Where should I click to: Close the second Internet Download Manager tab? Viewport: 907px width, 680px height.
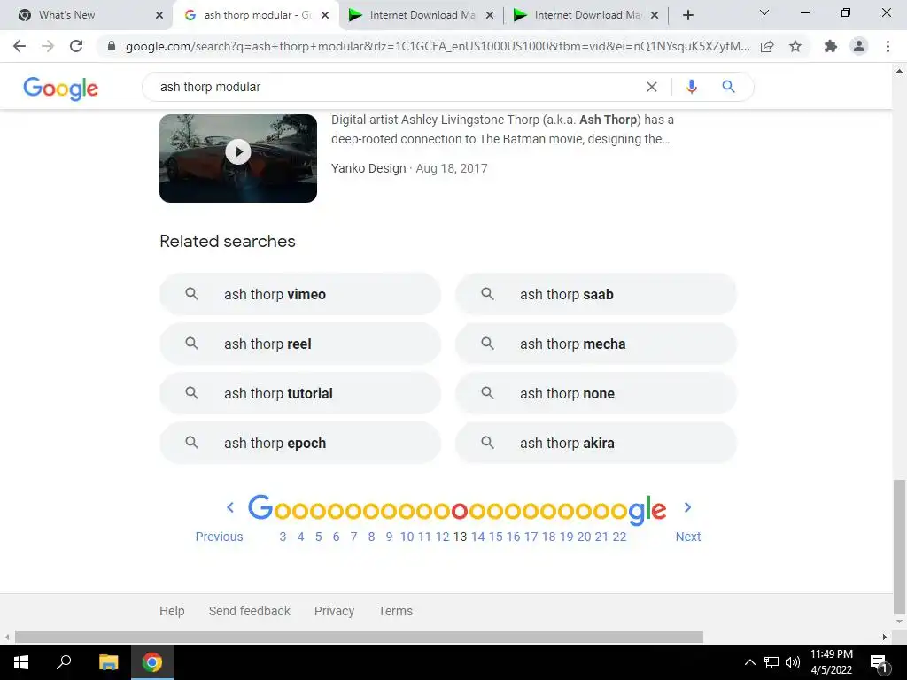(x=655, y=15)
